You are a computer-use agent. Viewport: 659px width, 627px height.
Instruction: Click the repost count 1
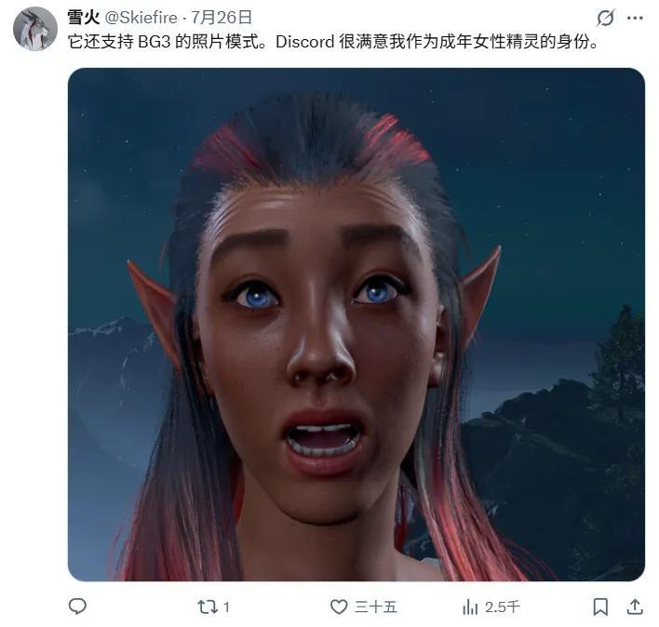226,607
